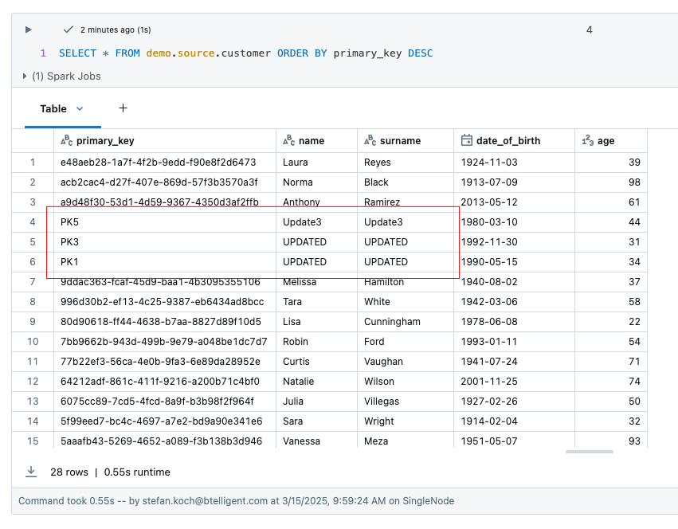Click the download results arrow icon

tap(31, 472)
